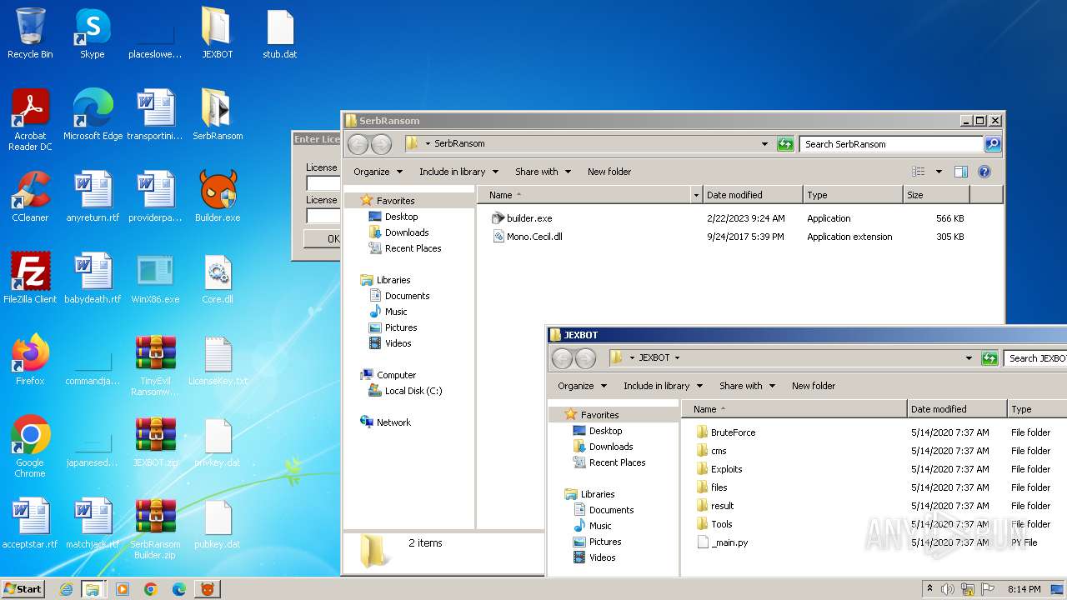The width and height of the screenshot is (1067, 600).
Task: Open the Skype desktop shortcut
Action: [92, 33]
